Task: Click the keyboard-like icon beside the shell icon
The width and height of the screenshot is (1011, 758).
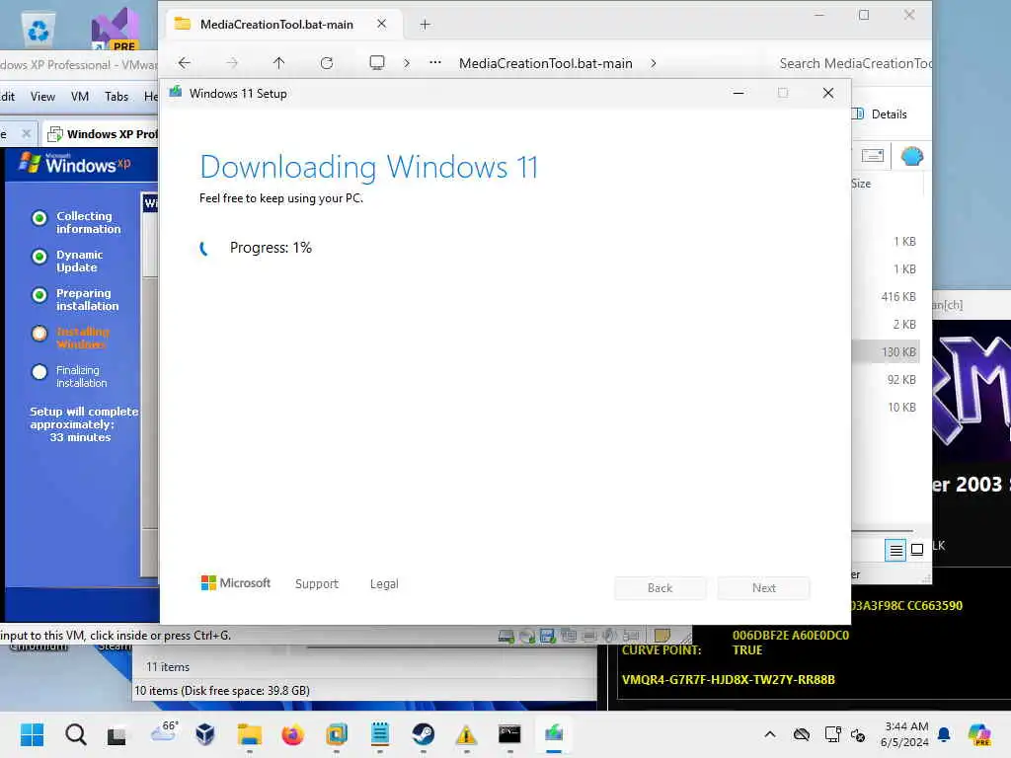Action: pos(873,155)
